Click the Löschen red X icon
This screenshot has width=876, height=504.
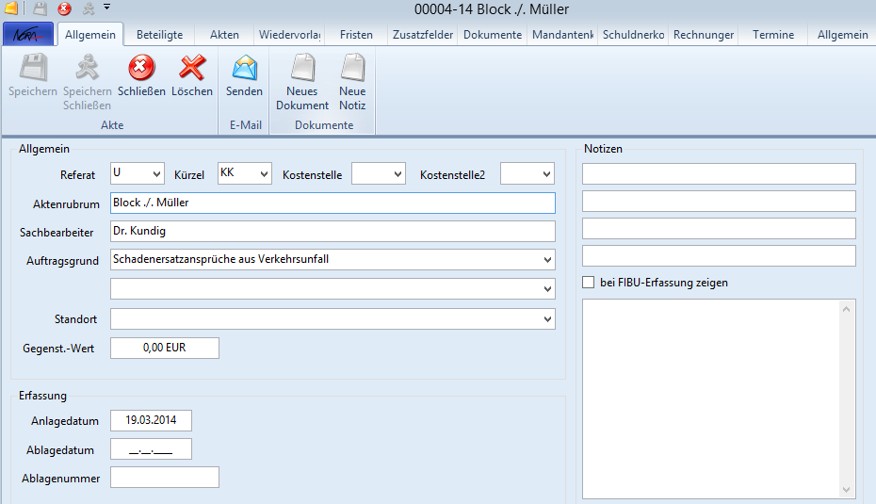pos(192,69)
